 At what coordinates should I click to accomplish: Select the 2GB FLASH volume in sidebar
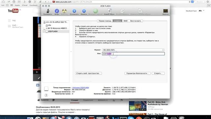[x=56, y=31]
